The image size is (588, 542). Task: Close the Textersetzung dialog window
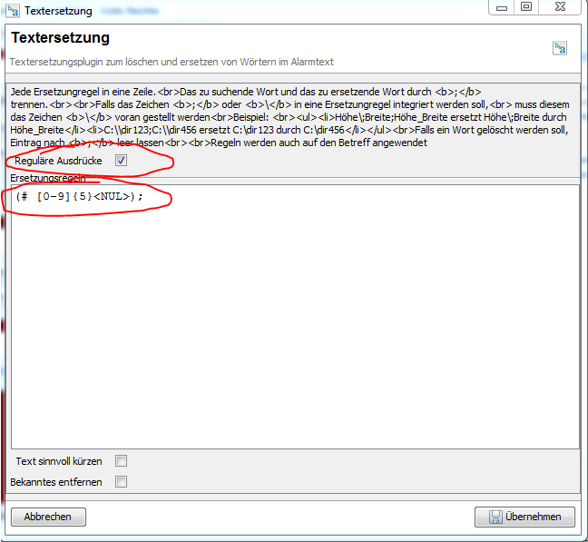tap(559, 7)
